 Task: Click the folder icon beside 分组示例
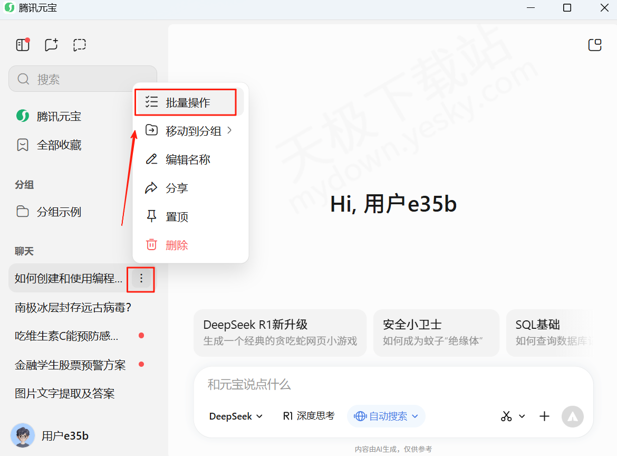23,212
